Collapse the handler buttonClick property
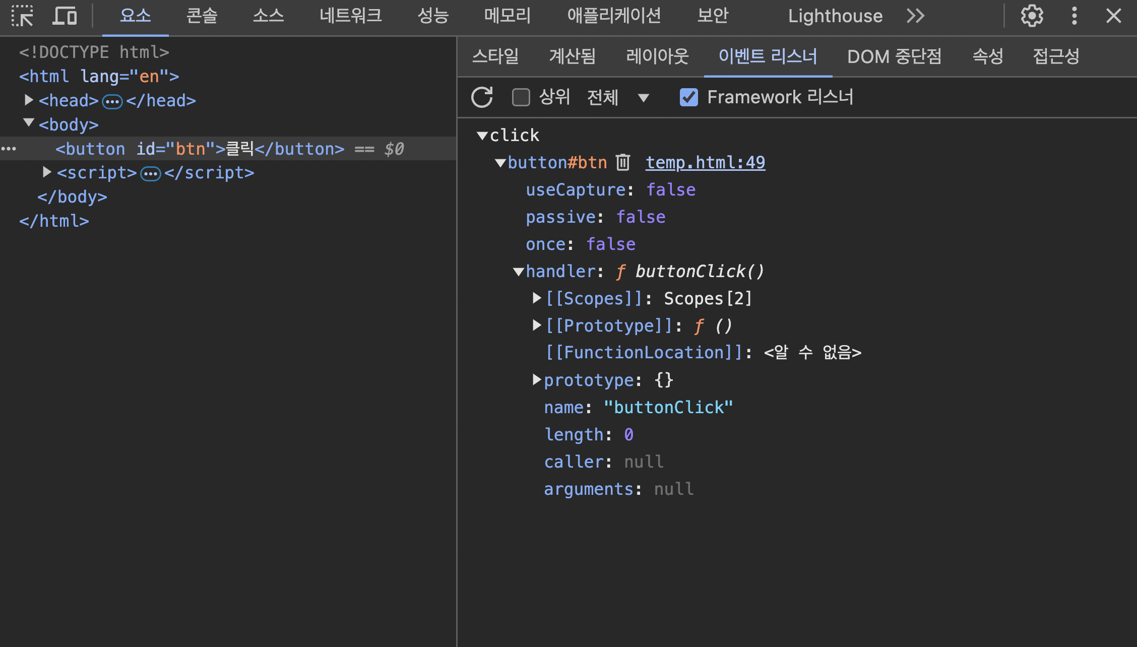The width and height of the screenshot is (1137, 647). coord(519,272)
